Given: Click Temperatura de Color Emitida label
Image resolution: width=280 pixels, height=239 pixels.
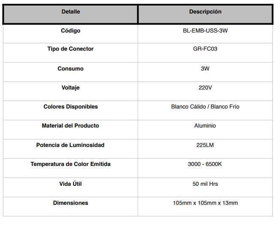Looking at the screenshot, I should 71,164.
